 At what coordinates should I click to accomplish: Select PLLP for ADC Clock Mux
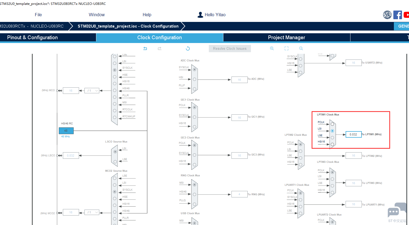coord(195,89)
